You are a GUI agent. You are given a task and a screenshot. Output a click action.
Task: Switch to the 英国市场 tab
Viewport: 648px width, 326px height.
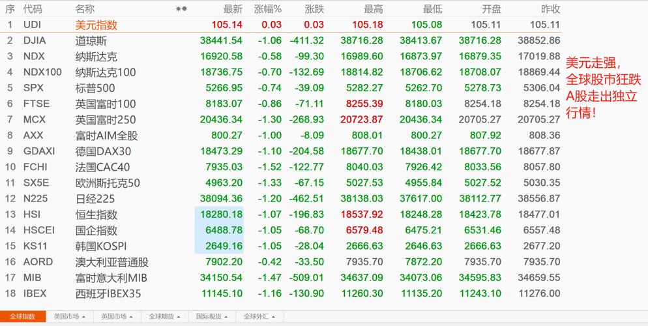(113, 317)
